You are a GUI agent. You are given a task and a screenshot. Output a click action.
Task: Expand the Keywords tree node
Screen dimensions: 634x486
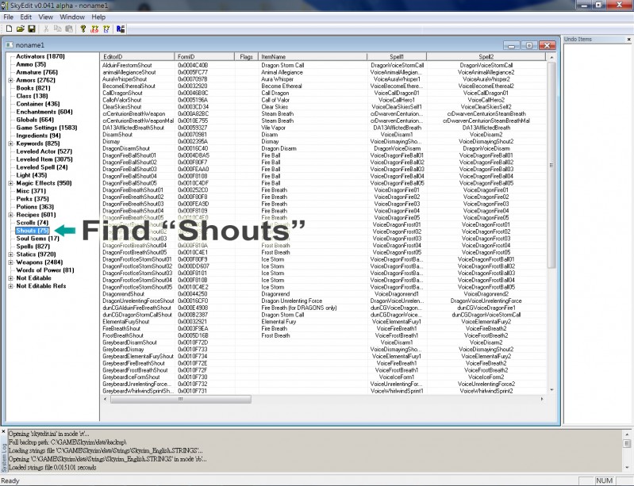(x=10, y=144)
